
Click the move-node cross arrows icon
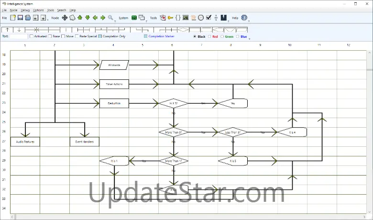click(65, 18)
